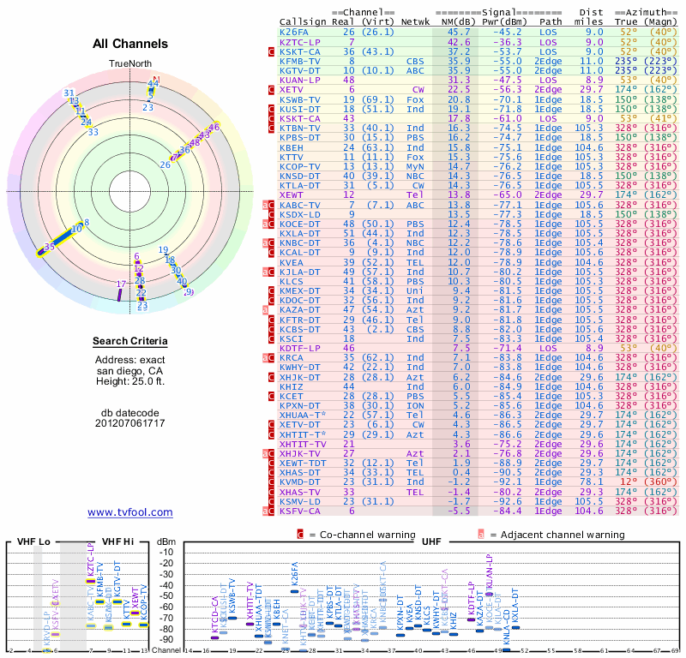This screenshot has width=686, height=658.
Task: Click the 'TrueNorth' label above the radar
Action: pos(130,64)
